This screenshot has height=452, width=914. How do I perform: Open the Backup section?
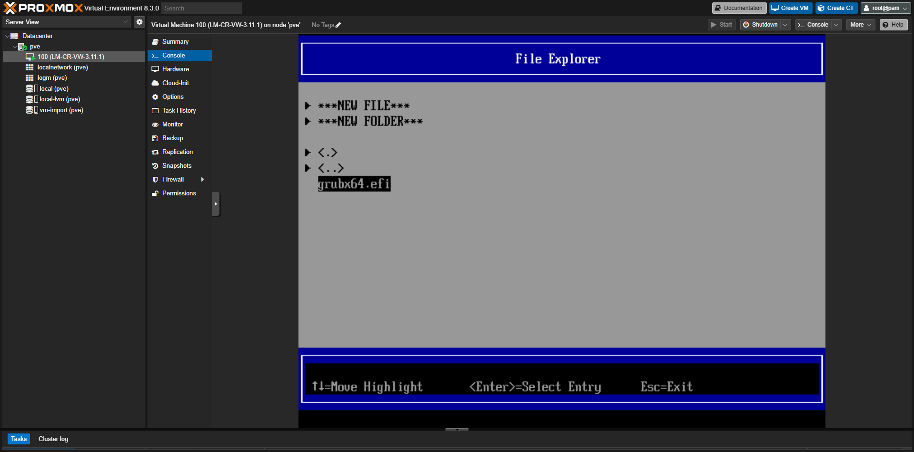172,138
